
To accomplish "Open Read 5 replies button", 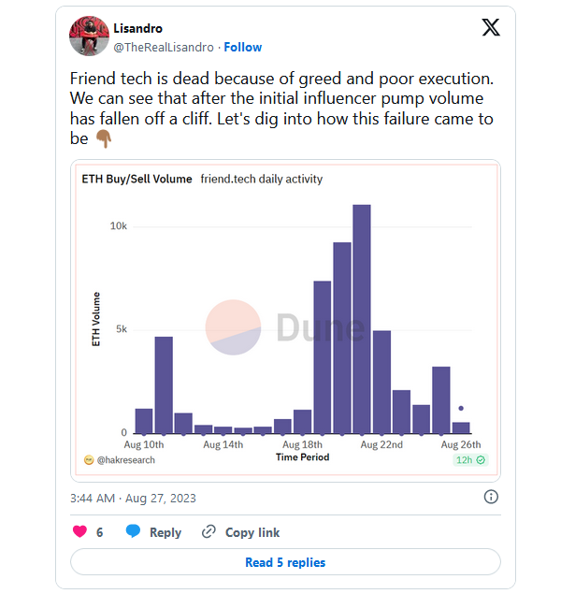I will 285,562.
